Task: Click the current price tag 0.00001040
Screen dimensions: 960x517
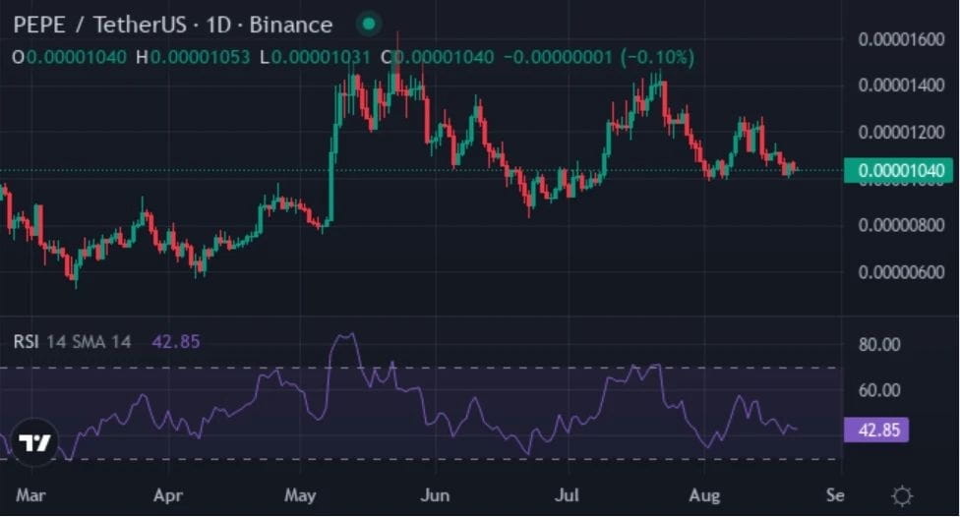Action: coord(898,170)
